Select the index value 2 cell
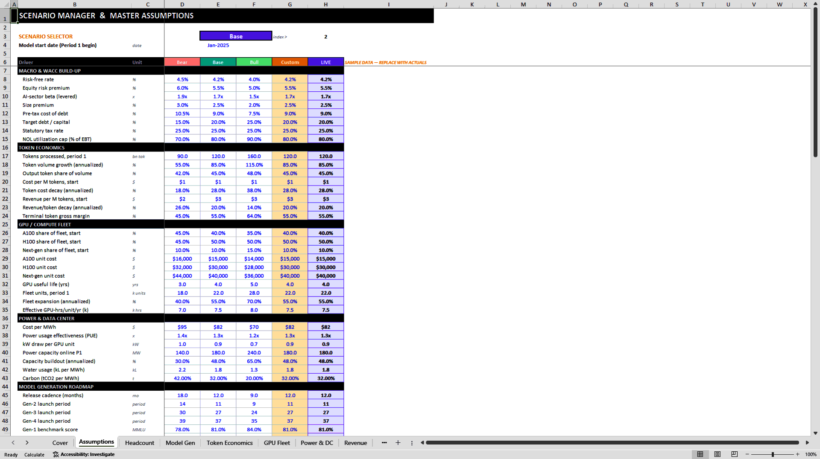Screen dimensions: 820x459 point(326,37)
